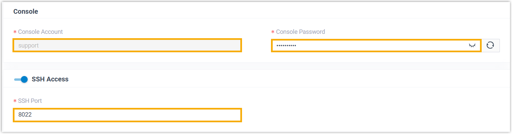Click the SSH Port label
512x134 pixels.
[30, 101]
